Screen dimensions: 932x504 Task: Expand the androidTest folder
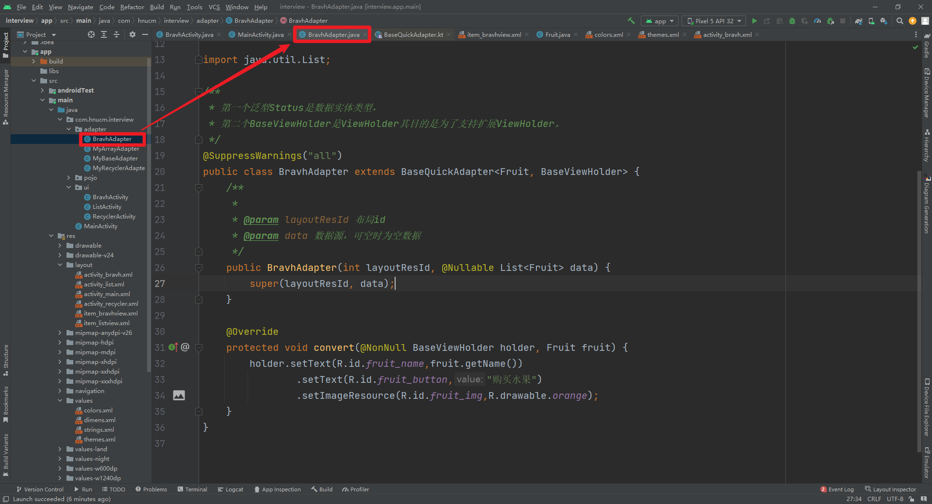click(42, 90)
